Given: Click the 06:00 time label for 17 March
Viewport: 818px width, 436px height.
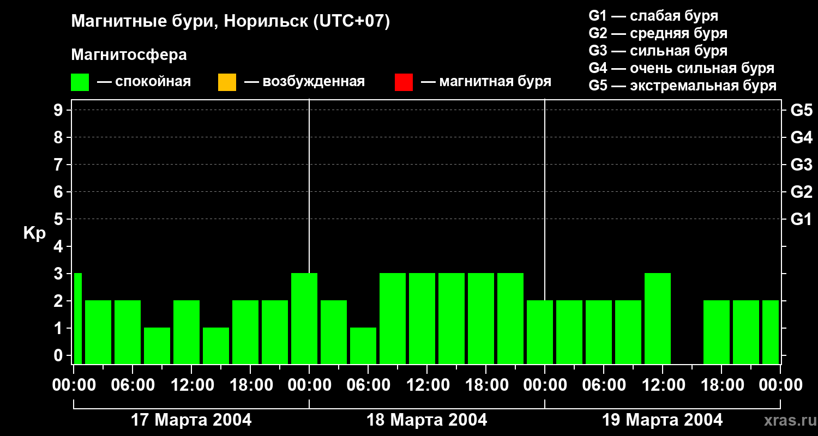Looking at the screenshot, I should [133, 385].
